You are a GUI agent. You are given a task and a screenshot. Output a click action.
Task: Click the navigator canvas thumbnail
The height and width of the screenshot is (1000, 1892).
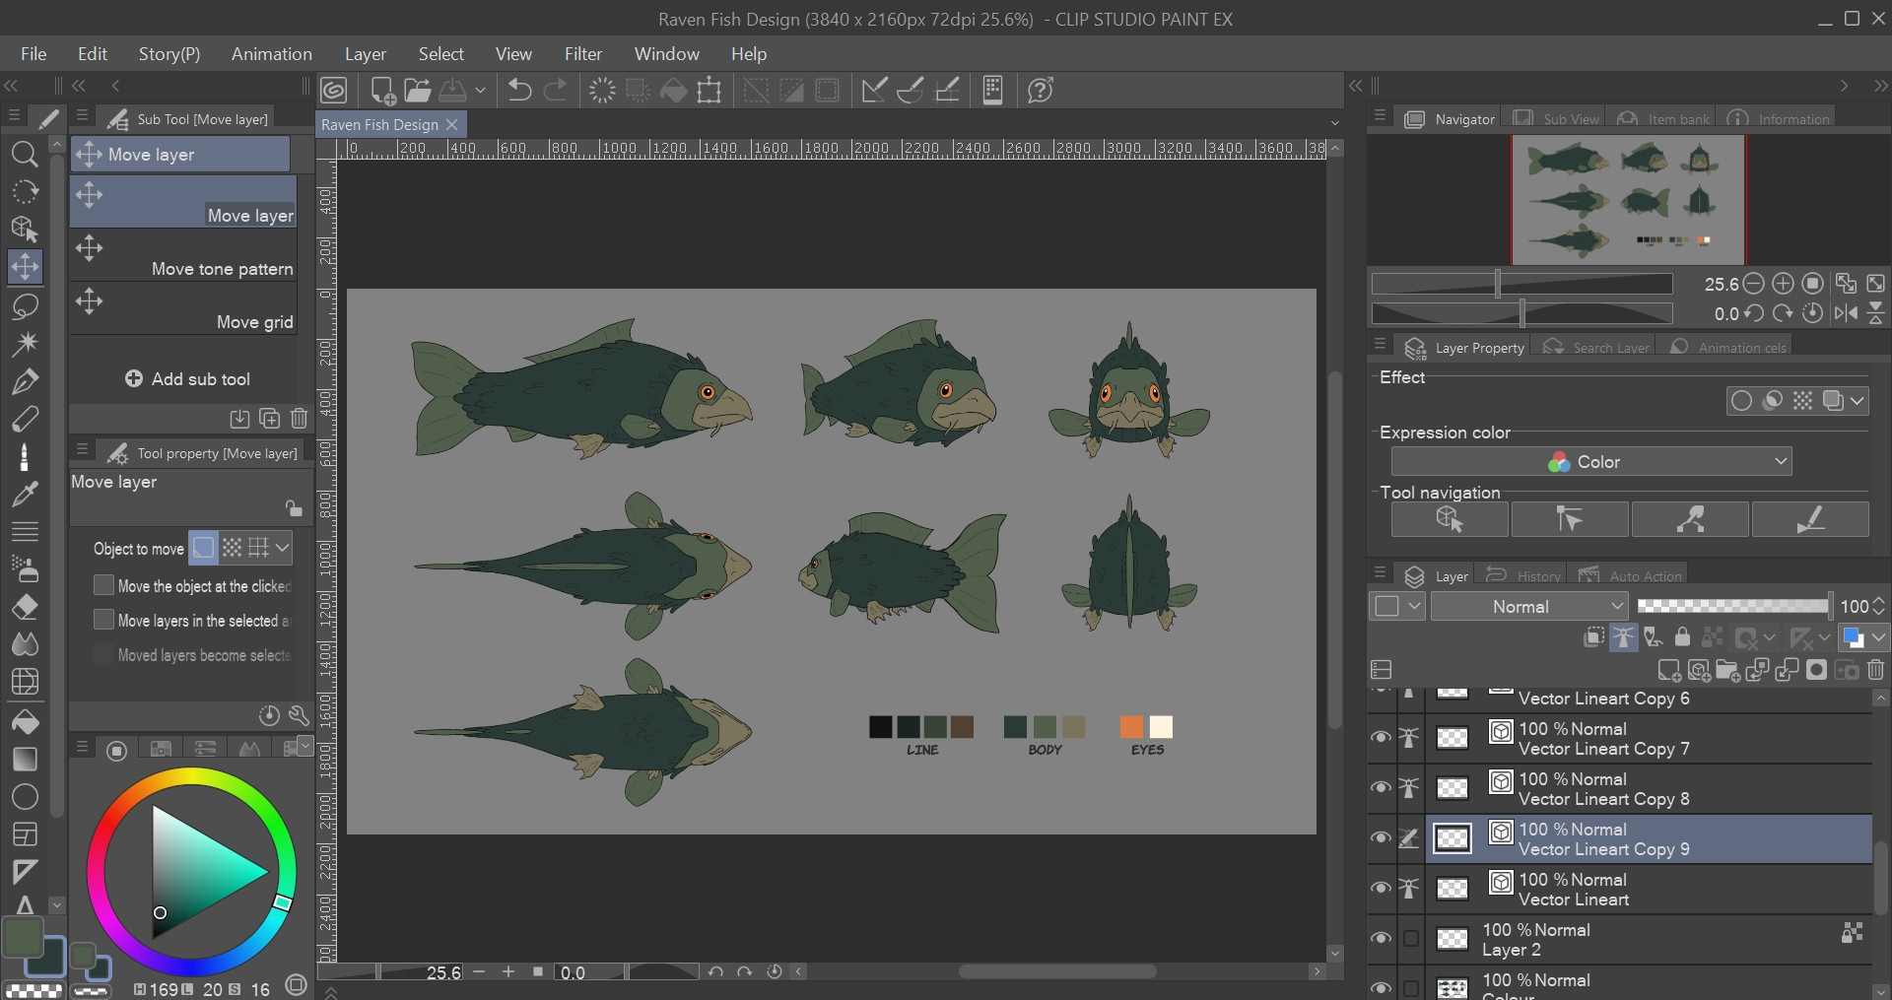1628,200
